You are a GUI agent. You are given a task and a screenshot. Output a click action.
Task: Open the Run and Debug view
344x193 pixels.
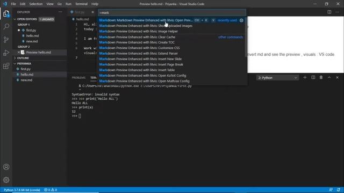tap(6, 53)
